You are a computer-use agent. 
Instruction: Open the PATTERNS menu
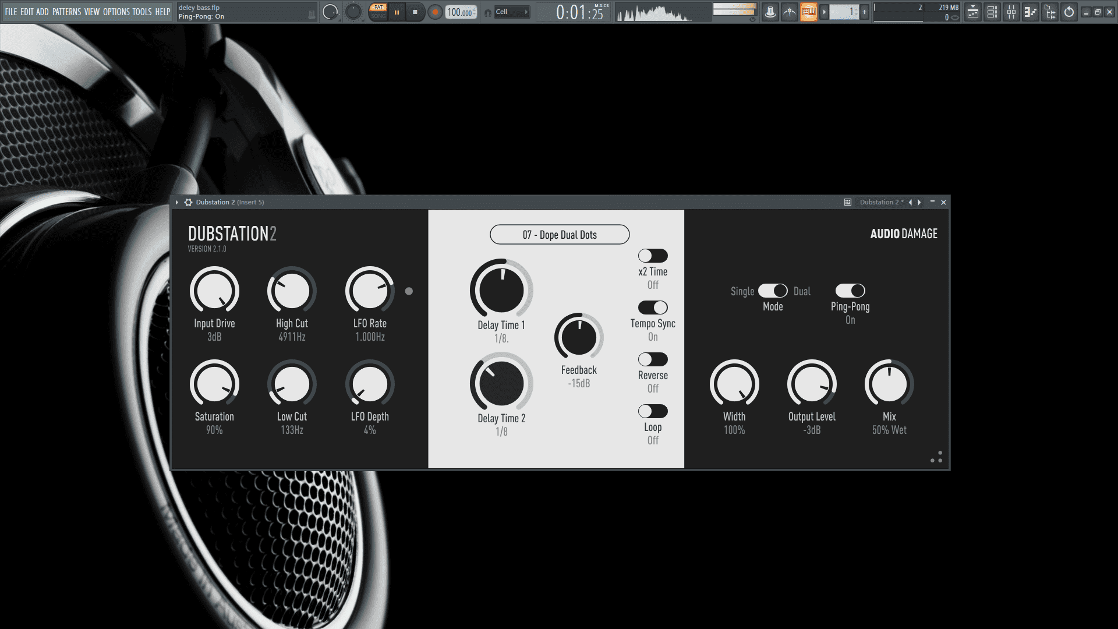tap(66, 12)
